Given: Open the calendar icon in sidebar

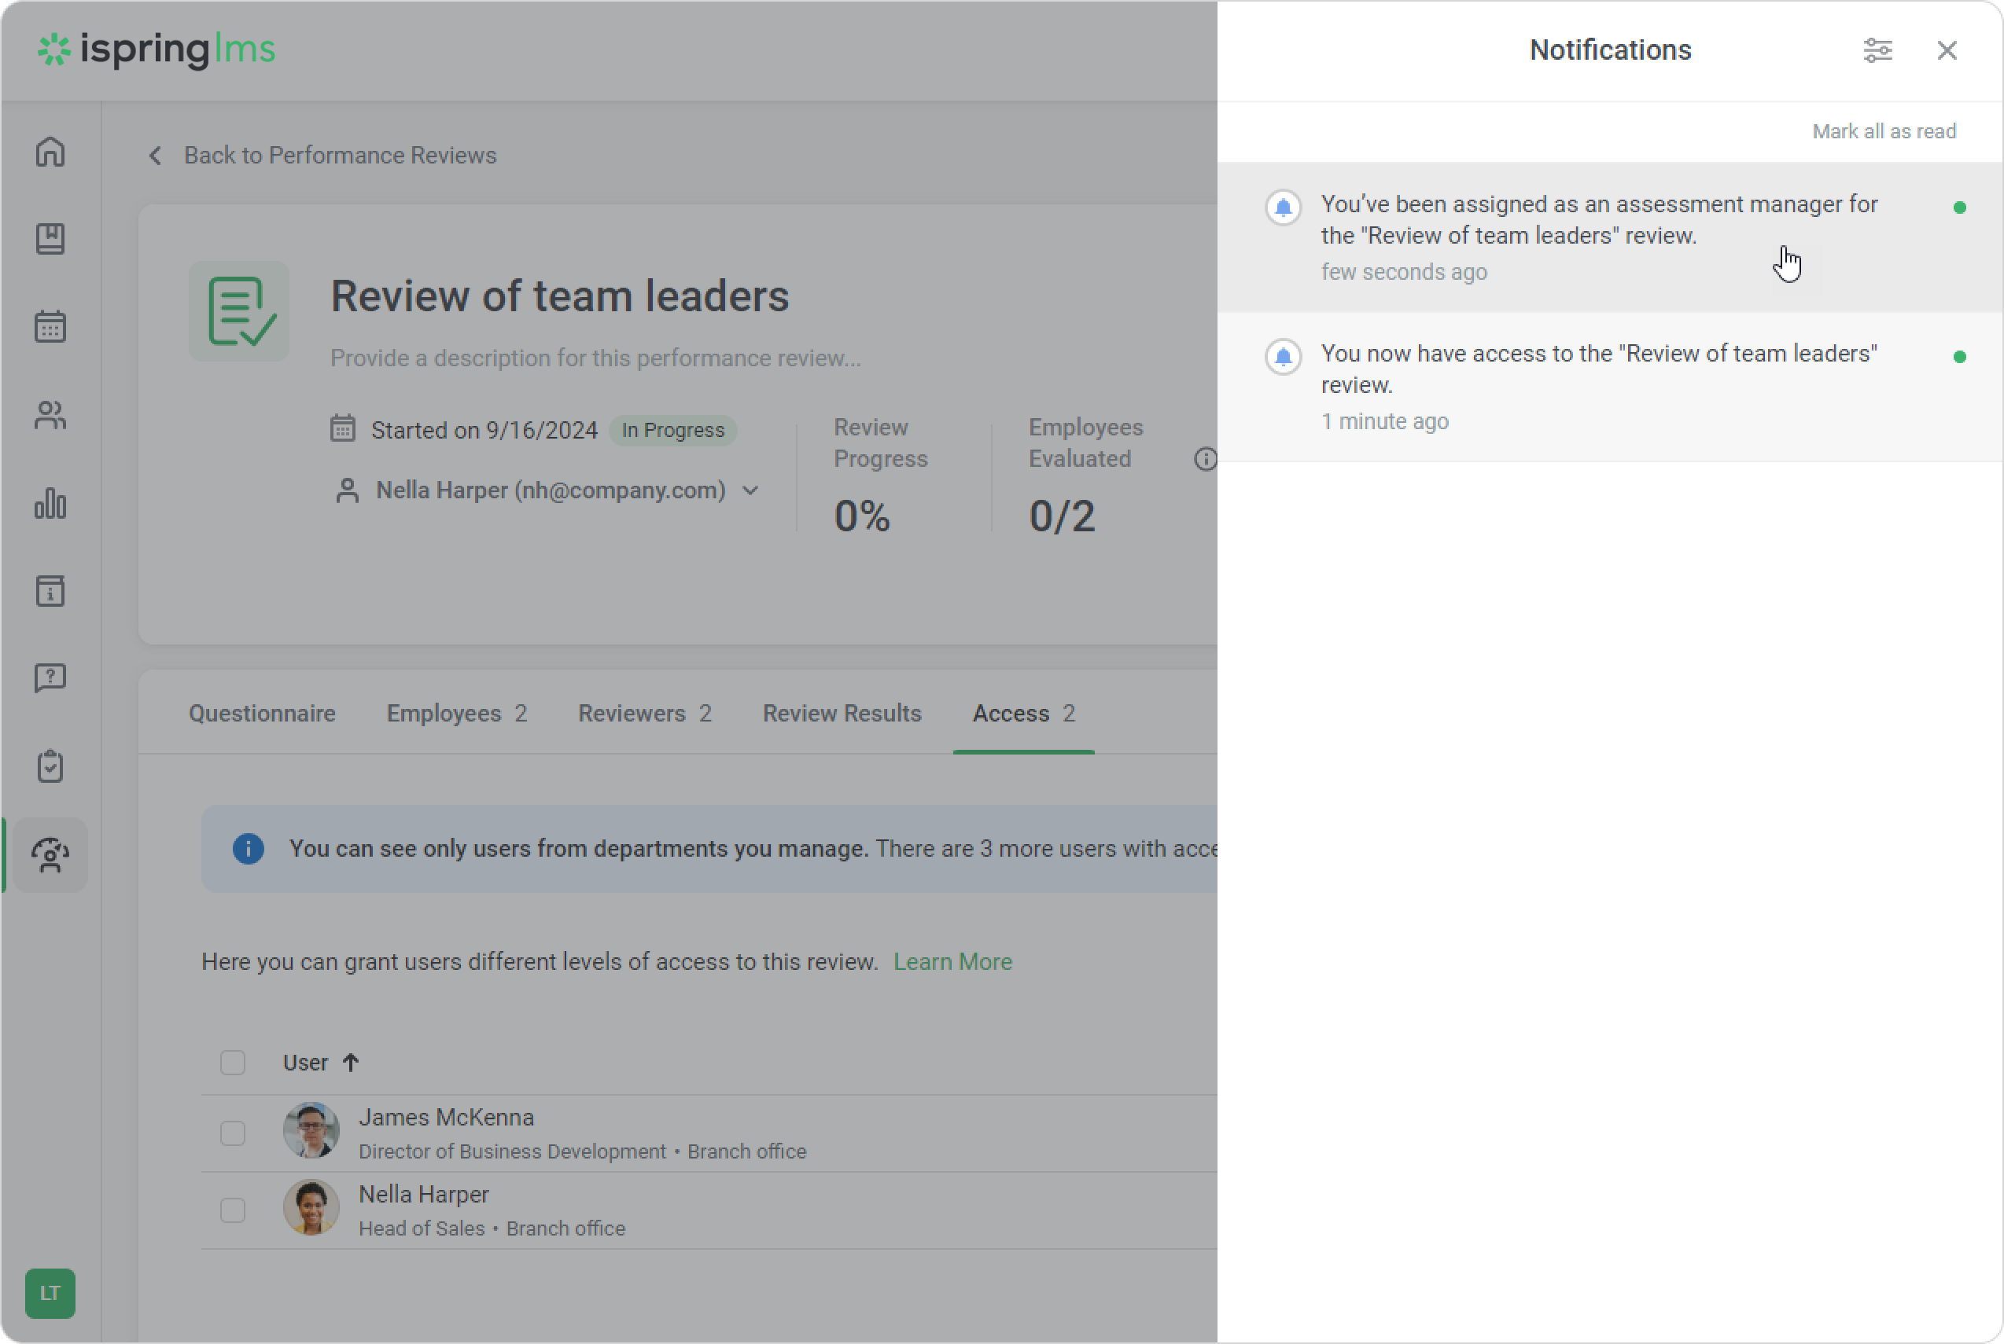Looking at the screenshot, I should point(50,327).
